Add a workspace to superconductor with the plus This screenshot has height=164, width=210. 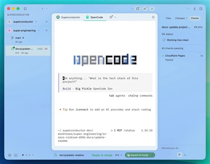pos(46,22)
